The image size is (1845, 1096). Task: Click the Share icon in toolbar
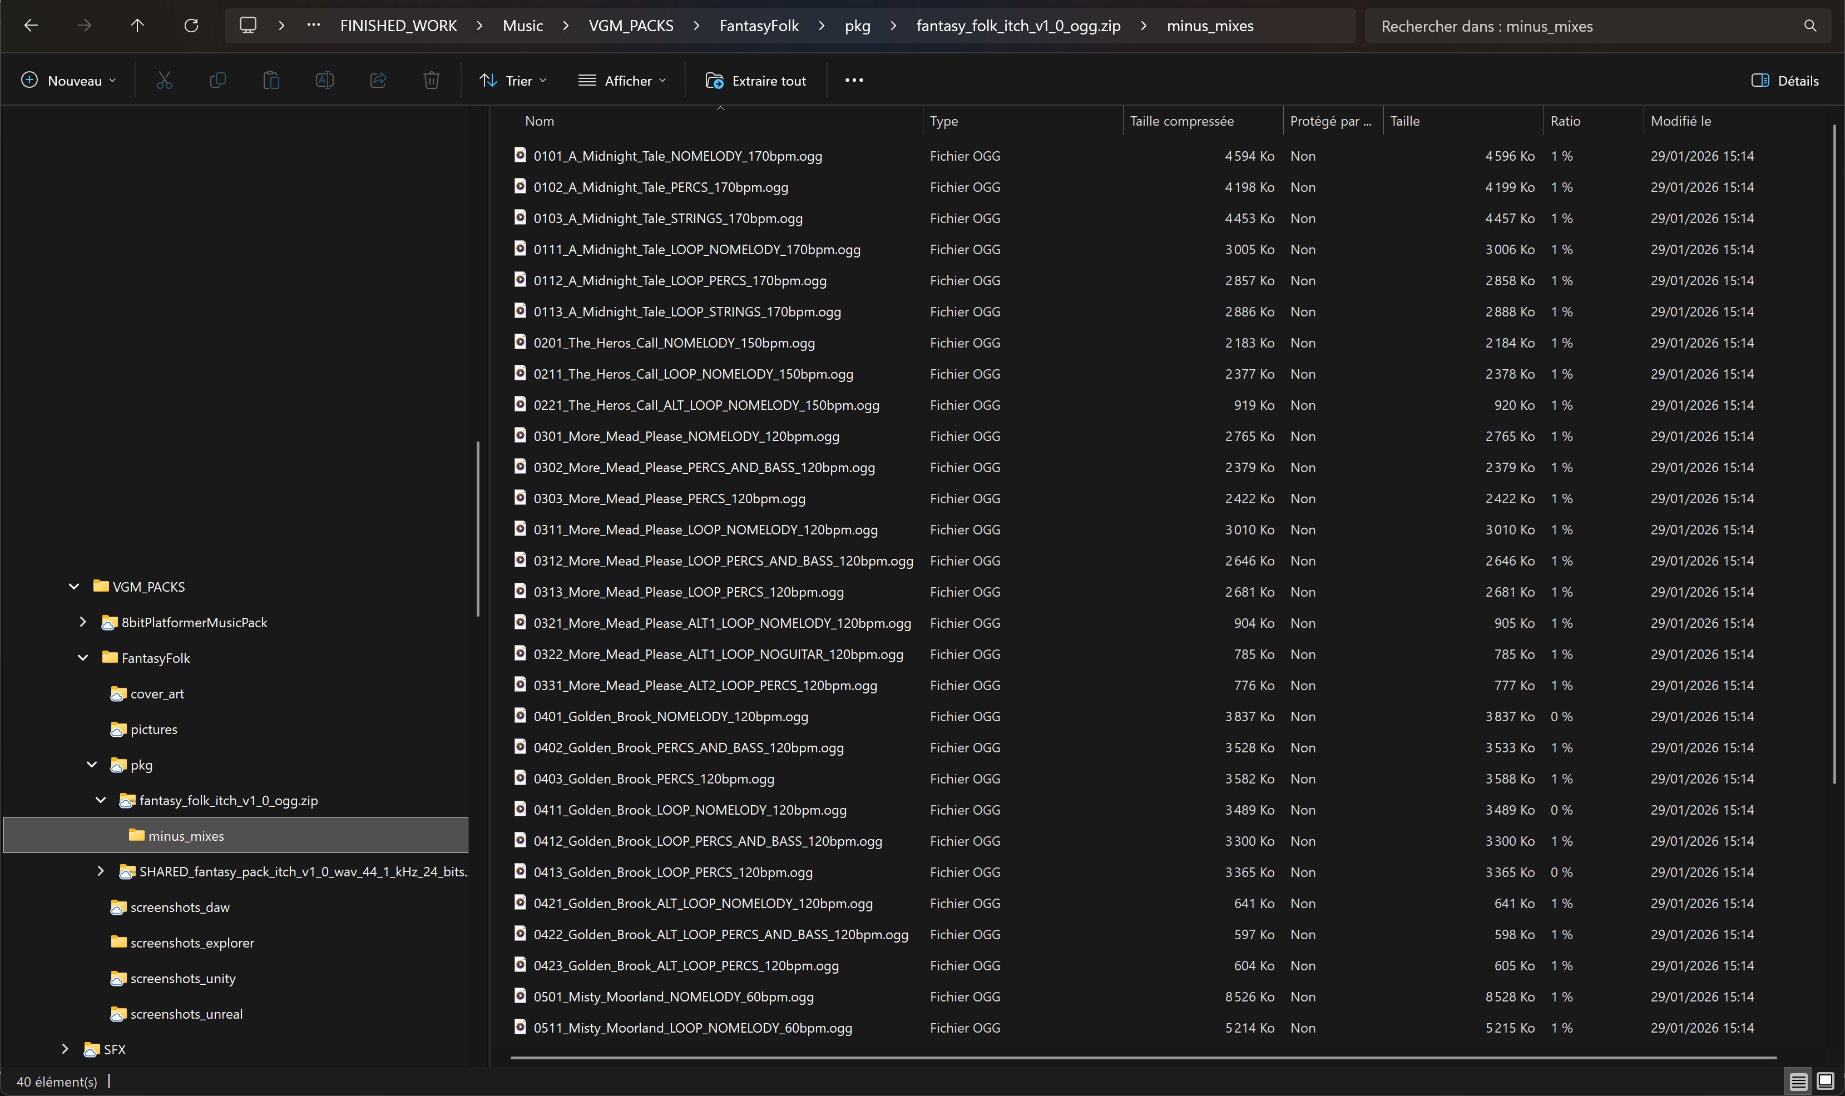click(378, 81)
